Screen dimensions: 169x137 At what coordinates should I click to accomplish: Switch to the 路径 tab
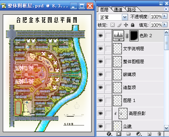tap(132, 9)
